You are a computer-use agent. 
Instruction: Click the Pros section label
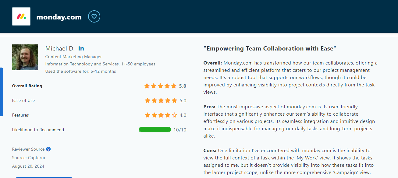click(x=209, y=107)
